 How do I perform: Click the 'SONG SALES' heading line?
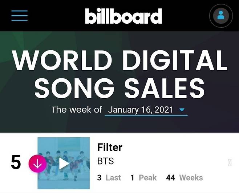click(119, 88)
